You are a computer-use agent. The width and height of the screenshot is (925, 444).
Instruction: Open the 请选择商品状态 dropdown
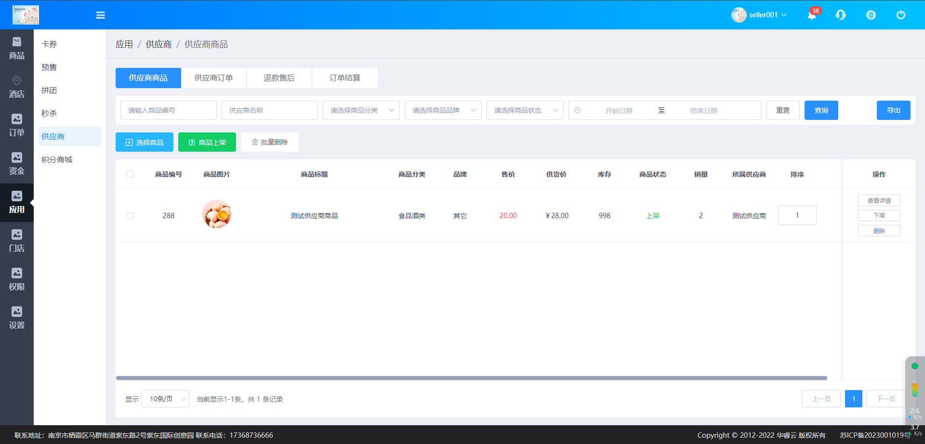pyautogui.click(x=525, y=110)
